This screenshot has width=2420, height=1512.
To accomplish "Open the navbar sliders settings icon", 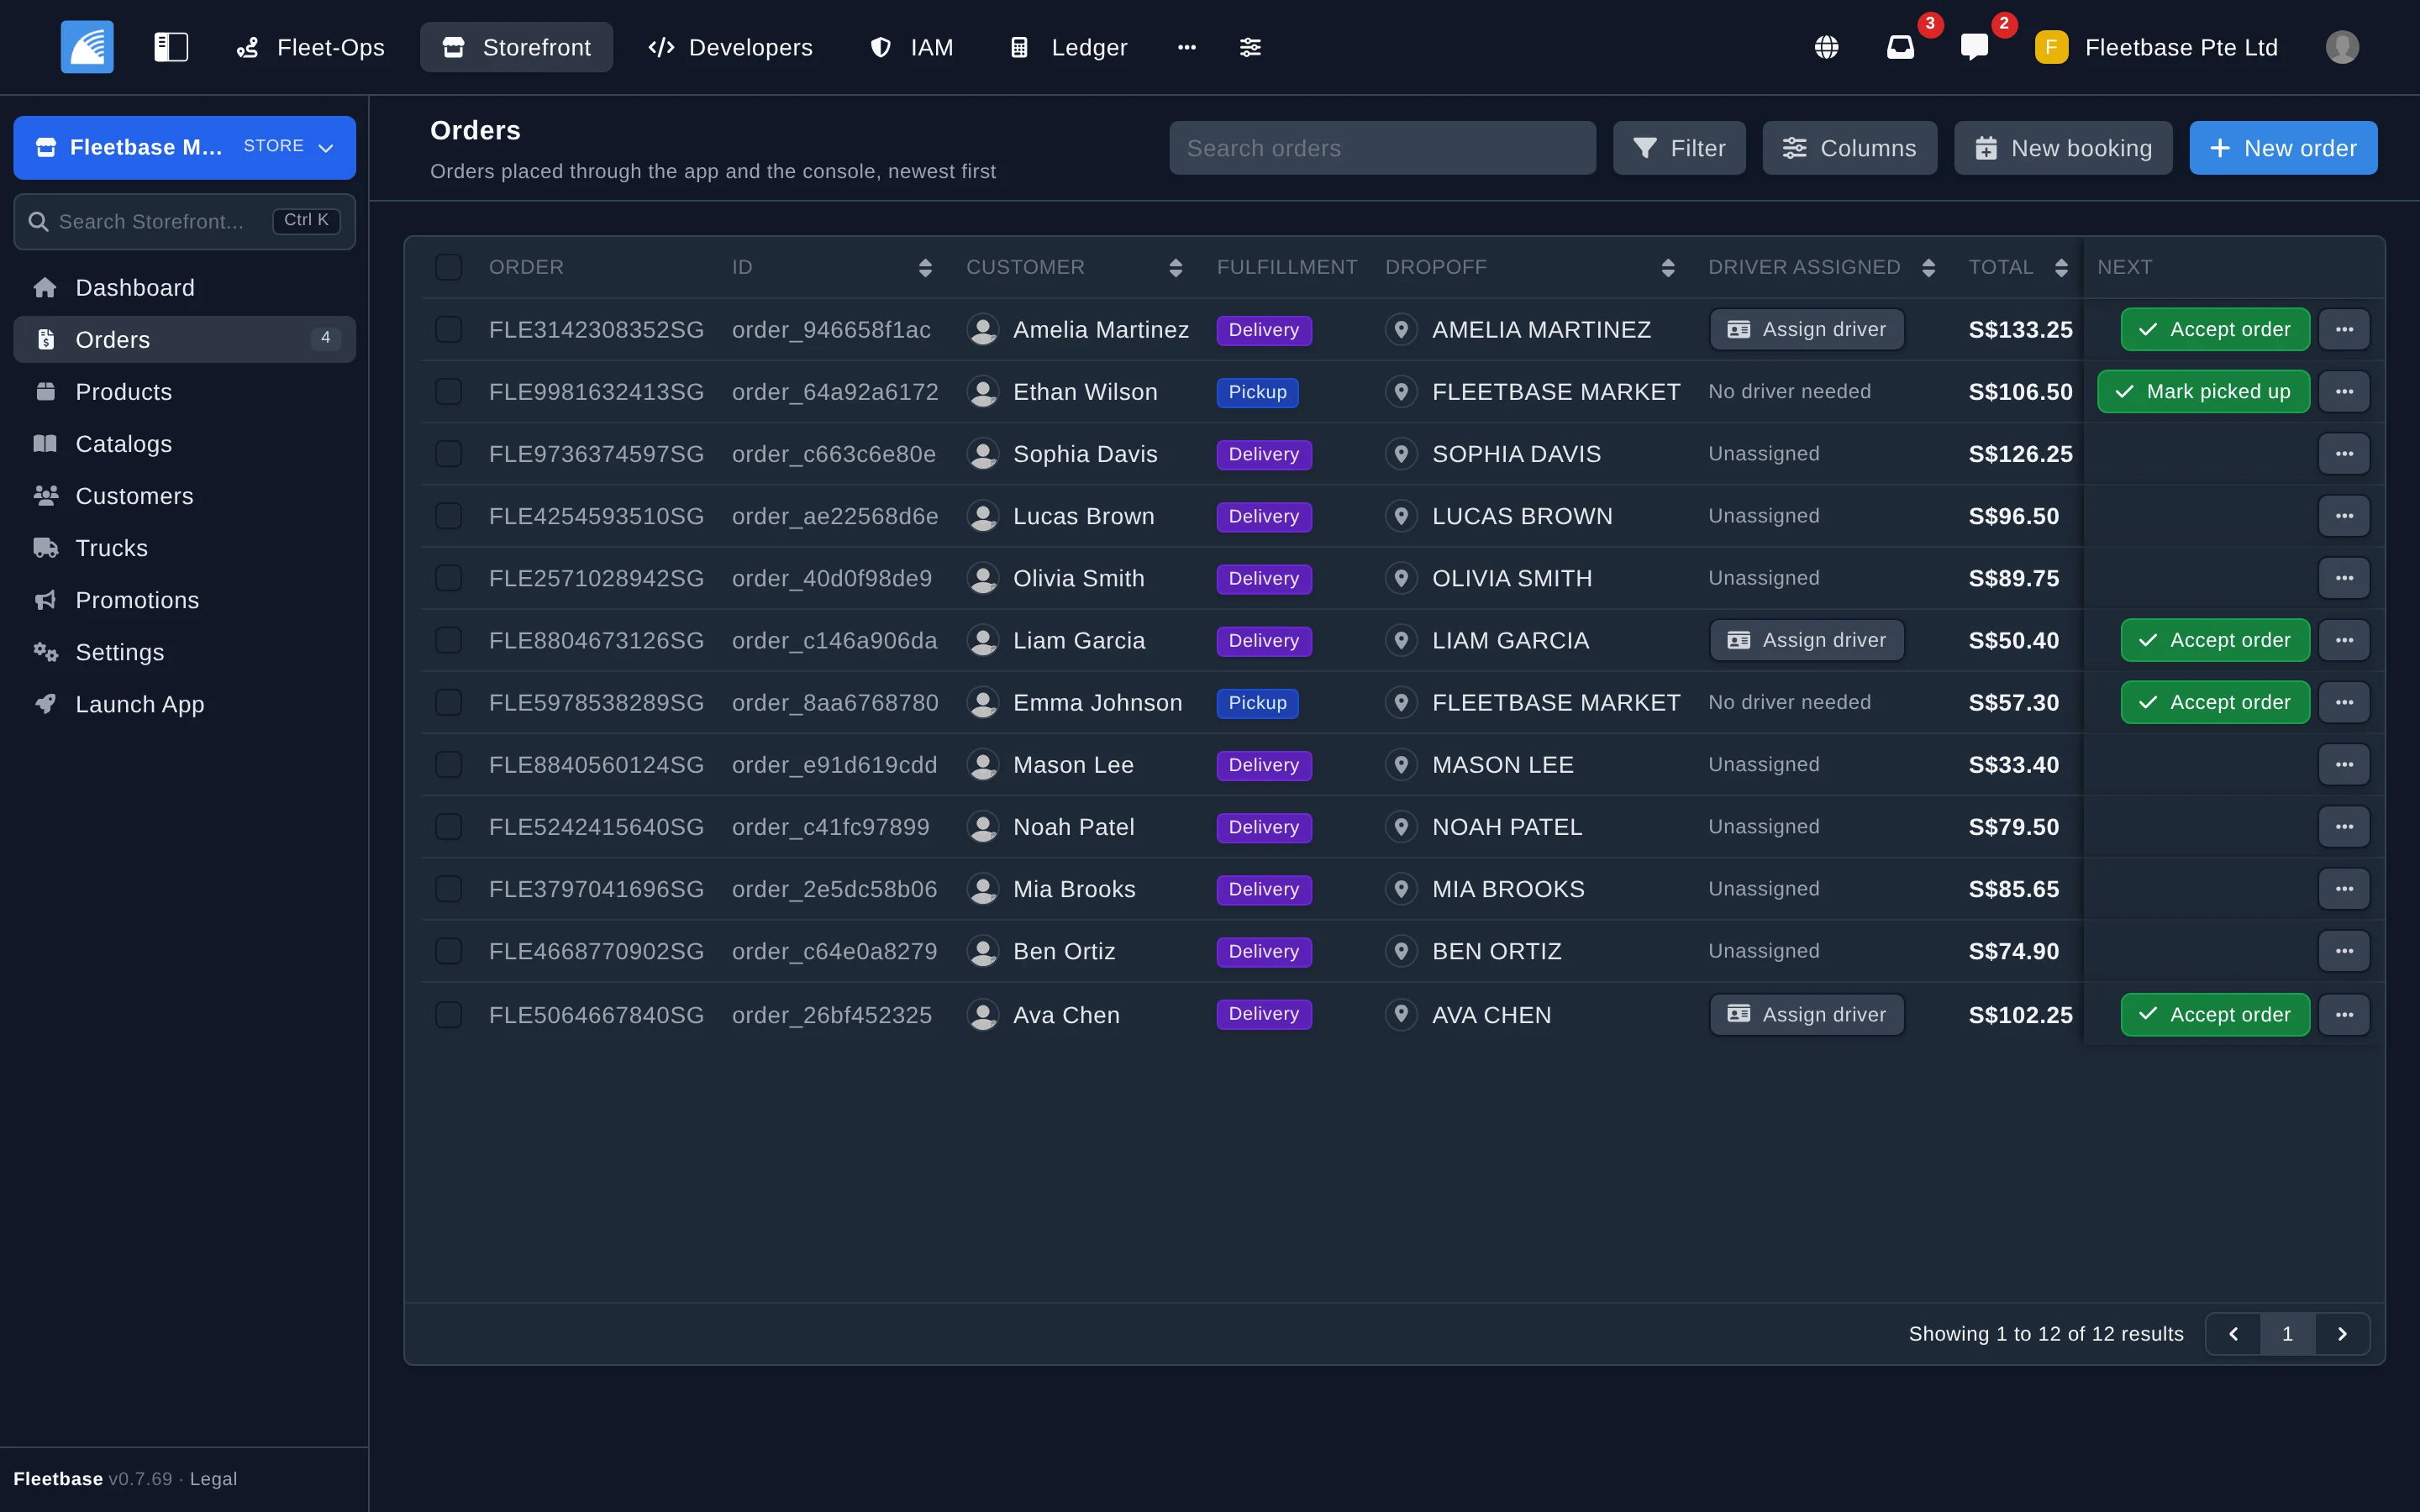I will coord(1250,47).
